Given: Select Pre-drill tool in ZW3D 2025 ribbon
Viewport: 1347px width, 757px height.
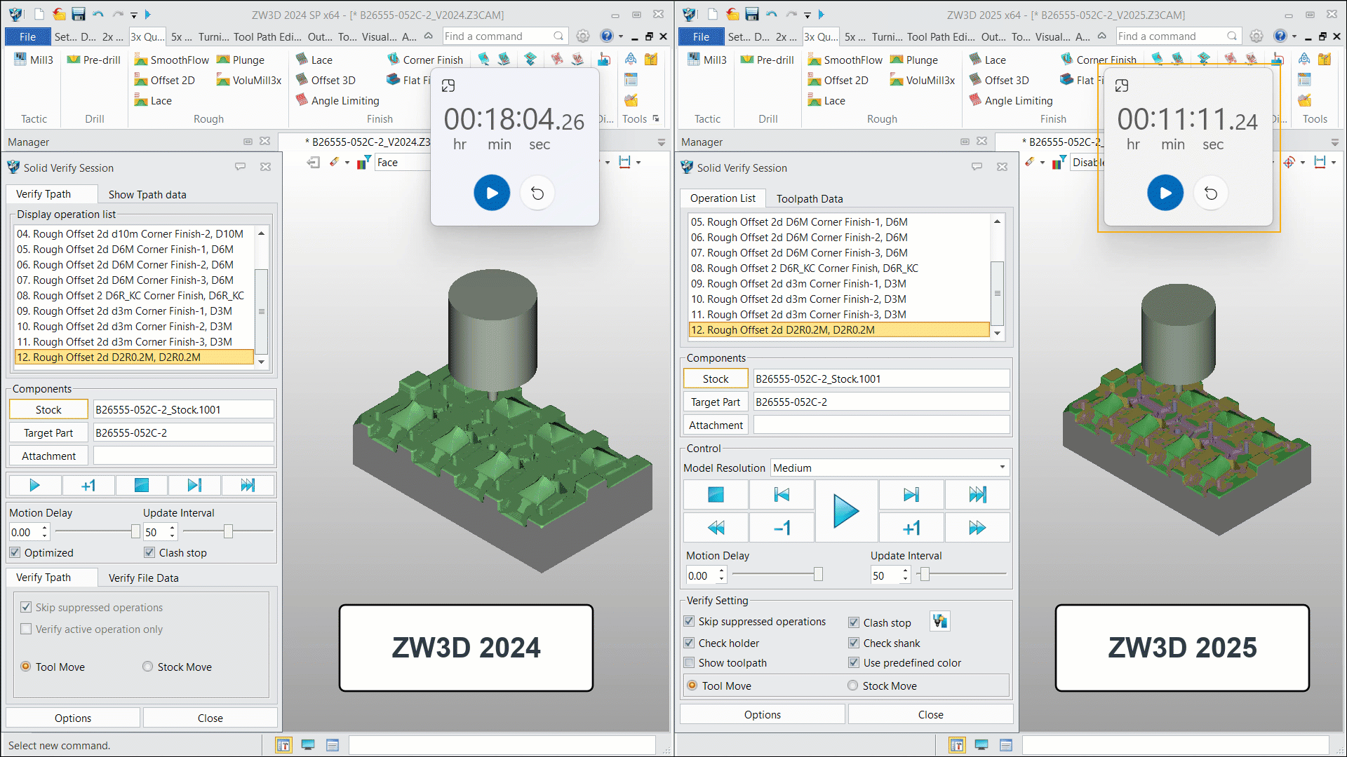Looking at the screenshot, I should click(x=768, y=60).
